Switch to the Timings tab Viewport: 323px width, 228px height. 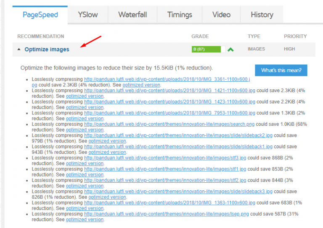point(180,15)
